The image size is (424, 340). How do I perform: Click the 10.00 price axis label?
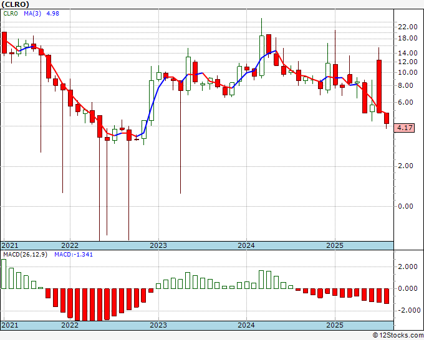(407, 72)
